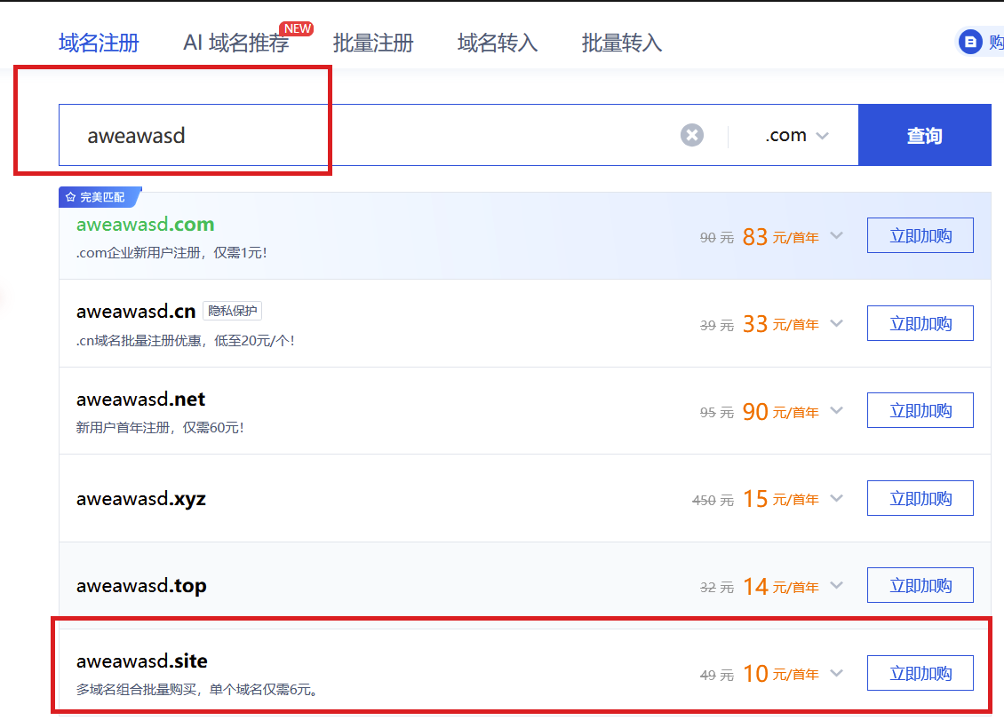Viewport: 1004px width, 728px height.
Task: Click the aweawasd.site domain name
Action: [x=142, y=661]
